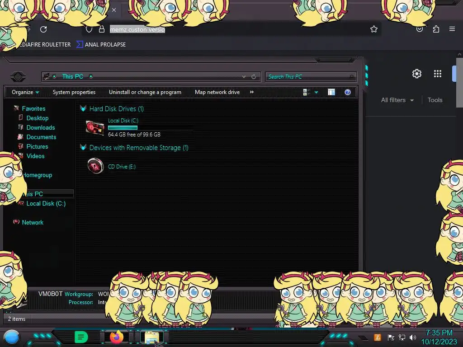This screenshot has width=463, height=347.
Task: Open search settings gear icon
Action: [416, 74]
